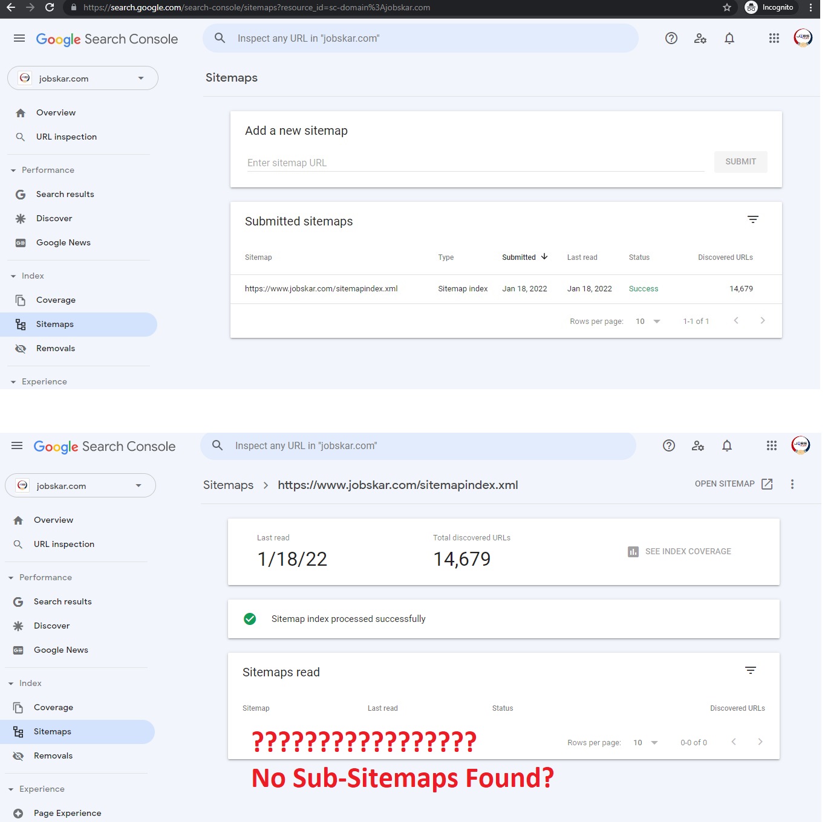
Task: Click previous page arrow in Sitemaps read card
Action: [x=734, y=742]
